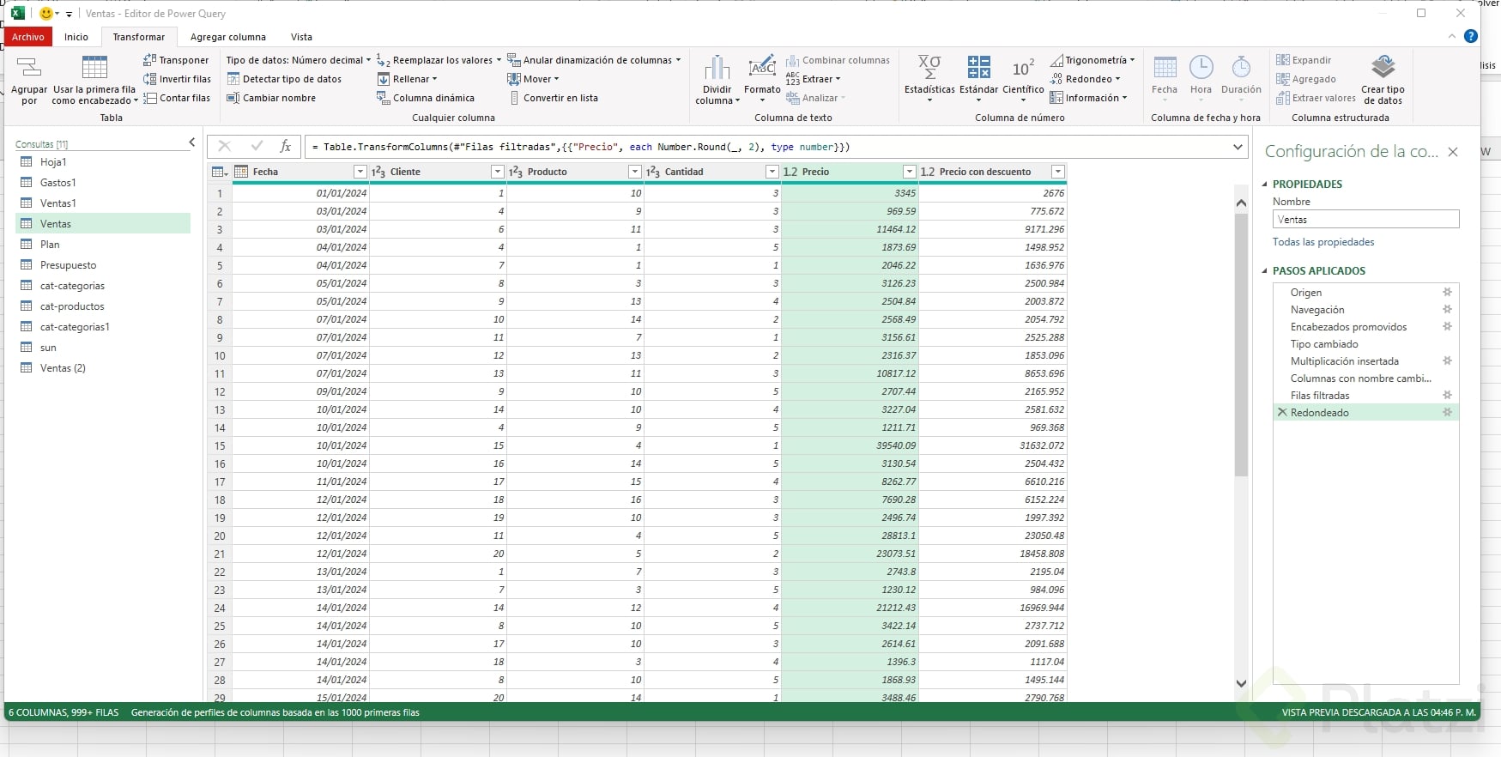Switch to the Vista tab
Image resolution: width=1501 pixels, height=757 pixels.
301,37
